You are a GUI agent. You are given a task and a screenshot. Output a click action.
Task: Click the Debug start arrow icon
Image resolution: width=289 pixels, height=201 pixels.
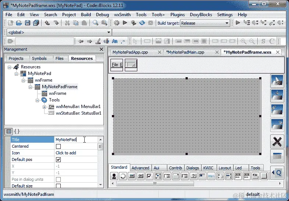tap(238, 23)
